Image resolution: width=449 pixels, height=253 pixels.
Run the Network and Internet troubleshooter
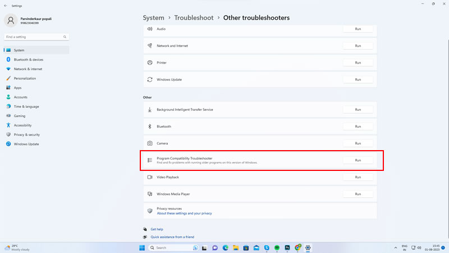358,46
